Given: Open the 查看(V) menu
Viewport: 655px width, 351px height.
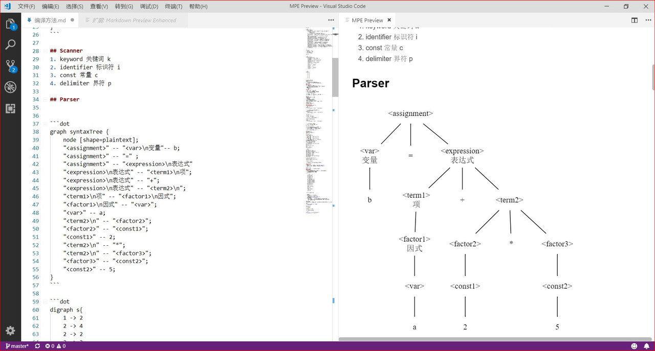Looking at the screenshot, I should pos(99,6).
